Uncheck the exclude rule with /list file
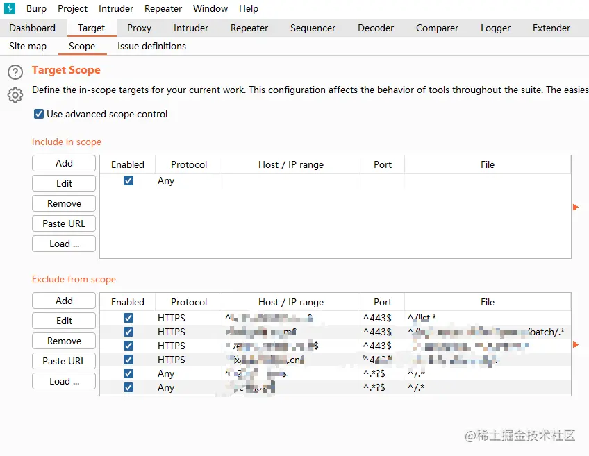This screenshot has height=456, width=589. pyautogui.click(x=128, y=318)
